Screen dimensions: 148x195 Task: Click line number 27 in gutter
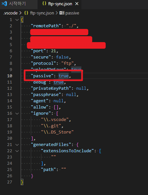[x=10, y=182]
